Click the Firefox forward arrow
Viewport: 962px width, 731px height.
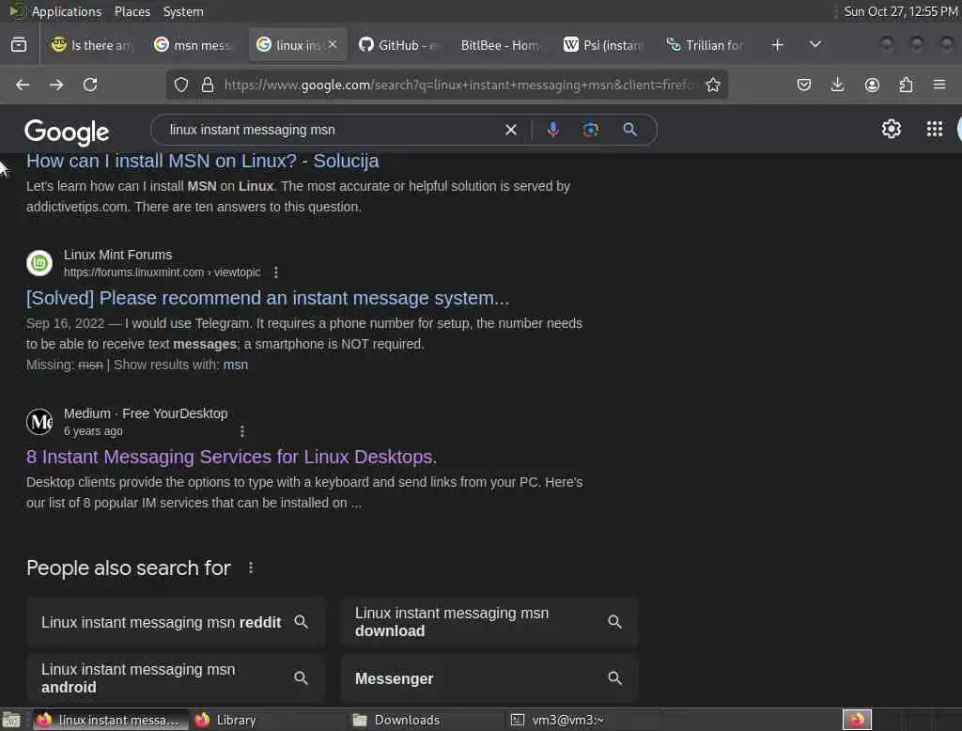[x=56, y=85]
